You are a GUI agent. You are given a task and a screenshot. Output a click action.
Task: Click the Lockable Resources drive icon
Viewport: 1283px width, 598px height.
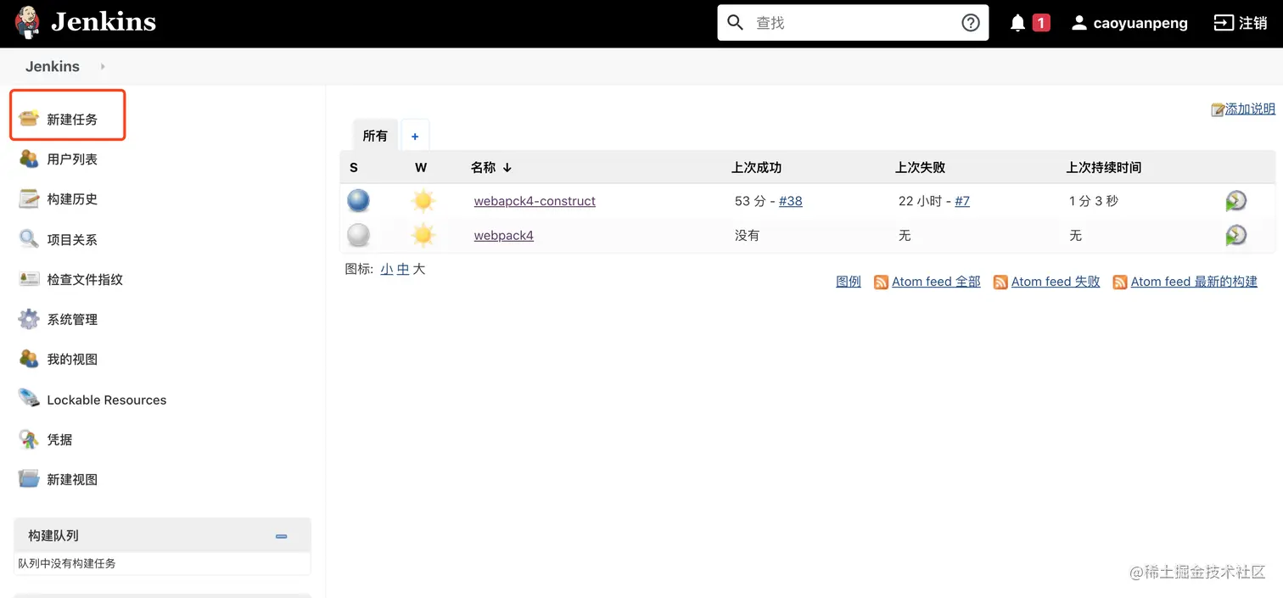[x=29, y=399]
